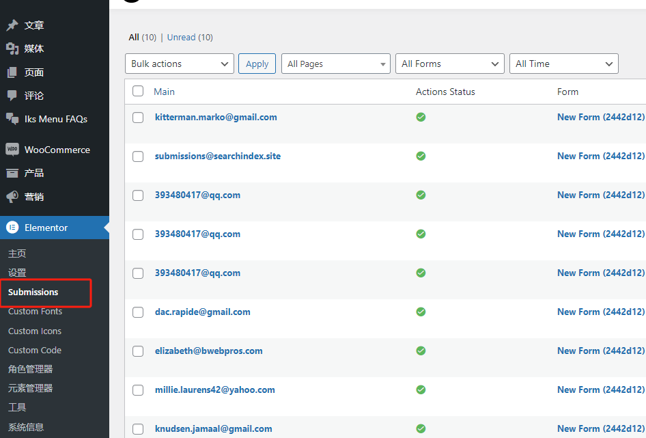Viewport: 646px width, 438px height.
Task: Click the comment bubble icon beside 评论
Action: click(12, 96)
